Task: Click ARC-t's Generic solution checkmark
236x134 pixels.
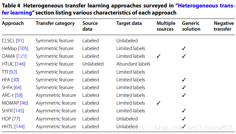Action: pyautogui.click(x=184, y=95)
